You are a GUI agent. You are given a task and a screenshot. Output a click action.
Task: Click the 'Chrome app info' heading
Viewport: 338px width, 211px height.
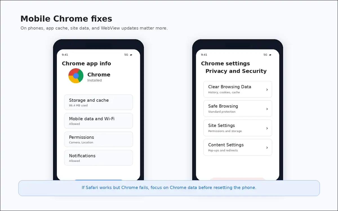click(x=86, y=63)
